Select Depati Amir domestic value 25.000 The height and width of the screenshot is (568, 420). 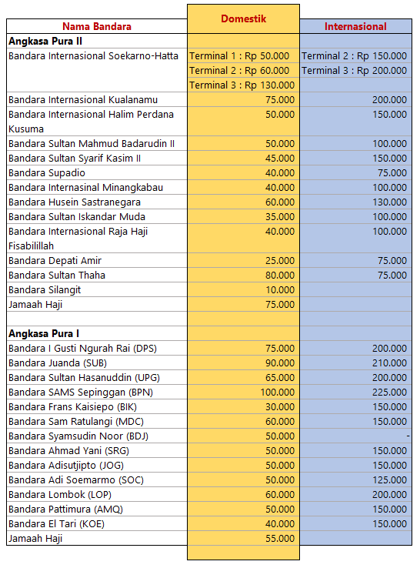click(280, 261)
